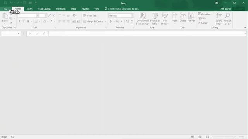Viewport: 248px width, 139px height.
Task: Open Sort & Filter menu
Action: point(219,19)
